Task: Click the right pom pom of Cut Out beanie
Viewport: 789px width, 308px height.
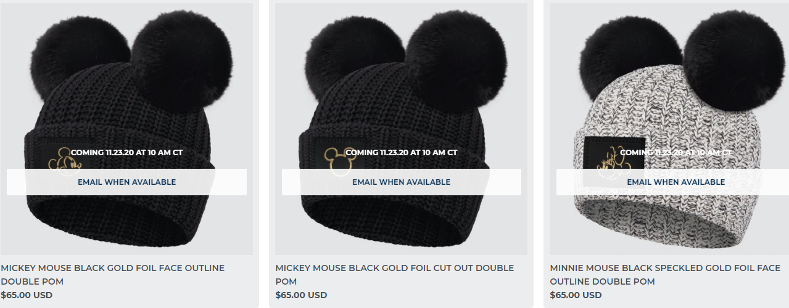Action: tap(456, 60)
